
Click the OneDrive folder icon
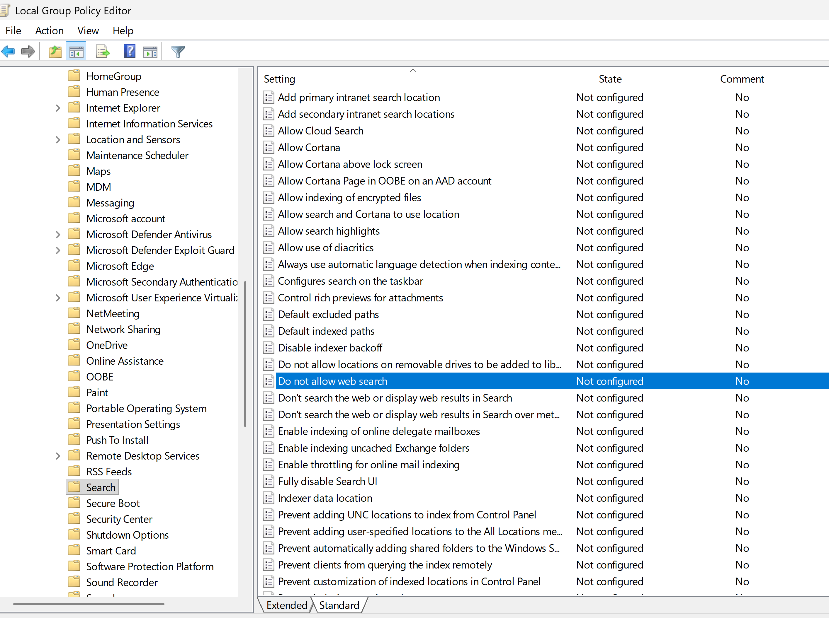tap(74, 344)
